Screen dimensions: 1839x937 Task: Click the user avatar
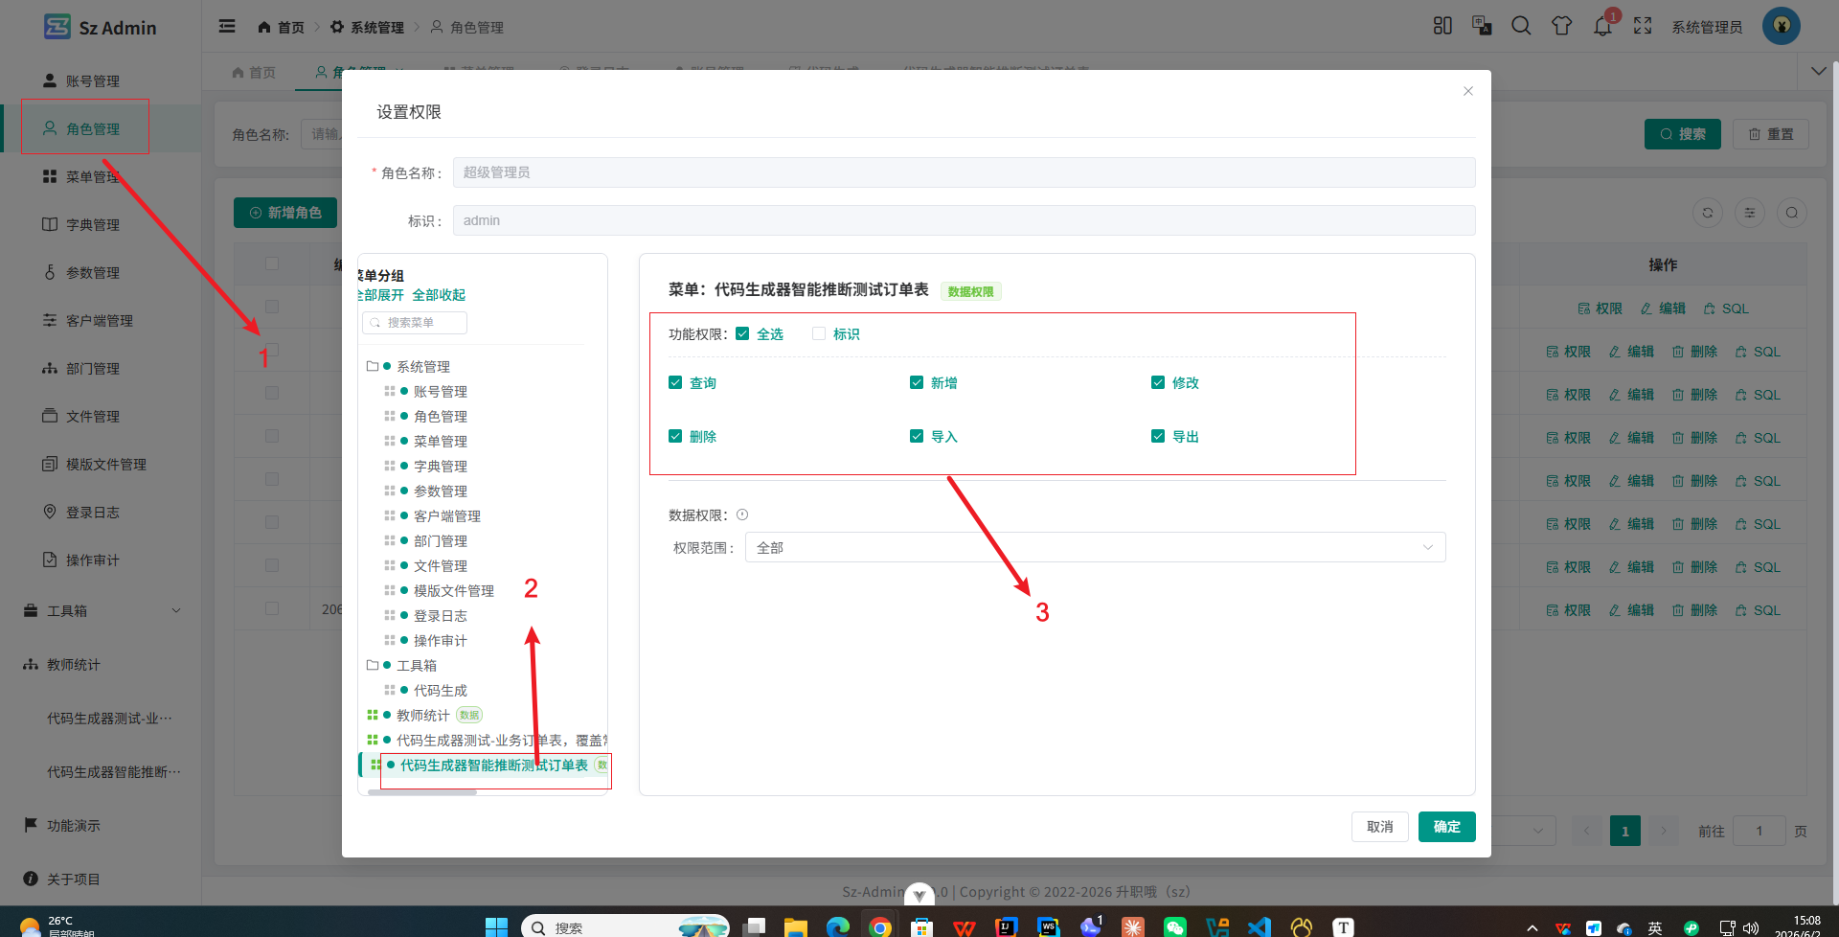(x=1782, y=26)
